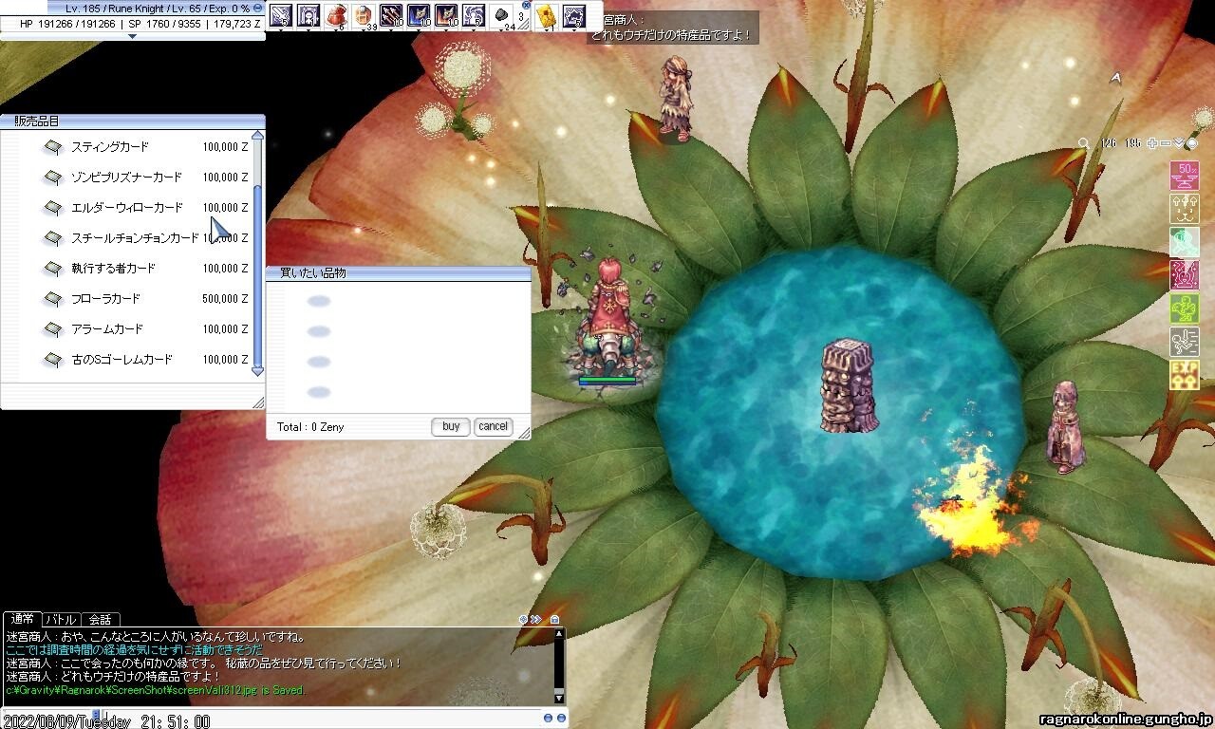Switch to the 会話 chat tab
The height and width of the screenshot is (729, 1215).
(101, 619)
